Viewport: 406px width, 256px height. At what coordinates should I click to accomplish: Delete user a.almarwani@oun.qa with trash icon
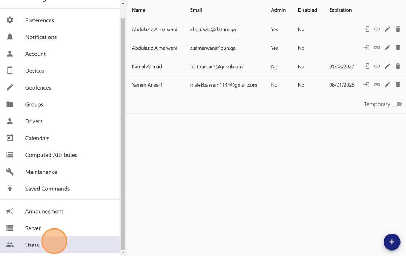pos(398,48)
